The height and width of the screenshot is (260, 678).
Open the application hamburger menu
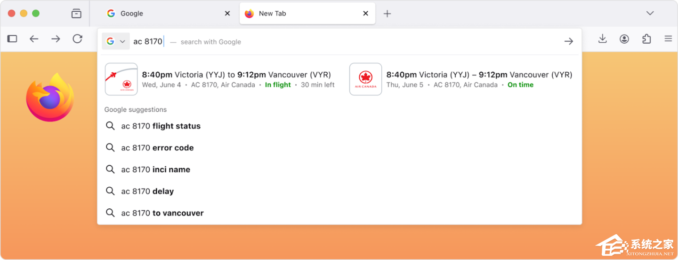[x=668, y=39]
